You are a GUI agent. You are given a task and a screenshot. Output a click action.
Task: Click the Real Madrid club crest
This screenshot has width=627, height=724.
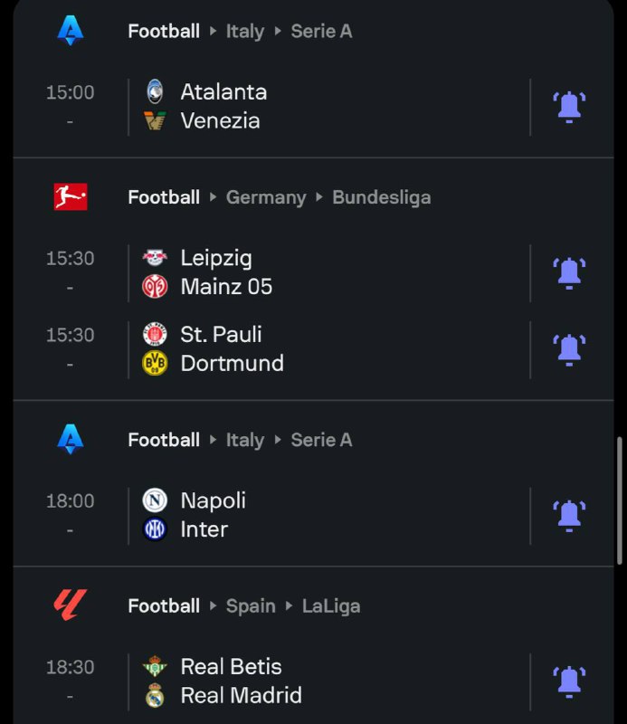tap(155, 695)
